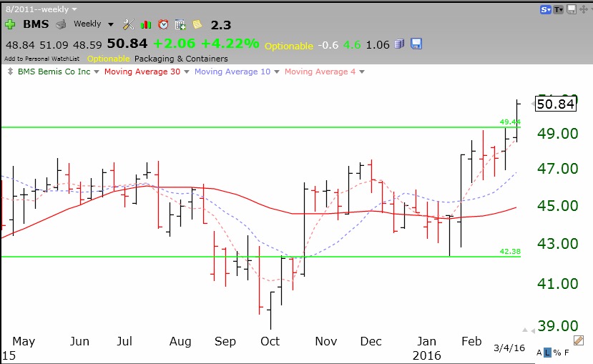Open the alarm clock alert icon

coord(163,24)
